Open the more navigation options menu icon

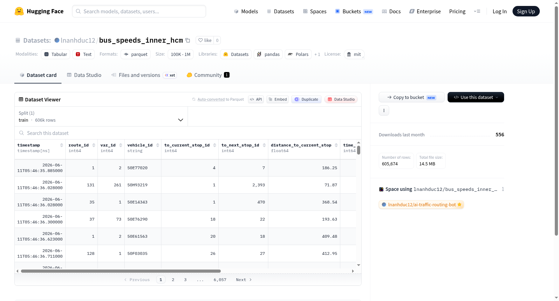[477, 11]
